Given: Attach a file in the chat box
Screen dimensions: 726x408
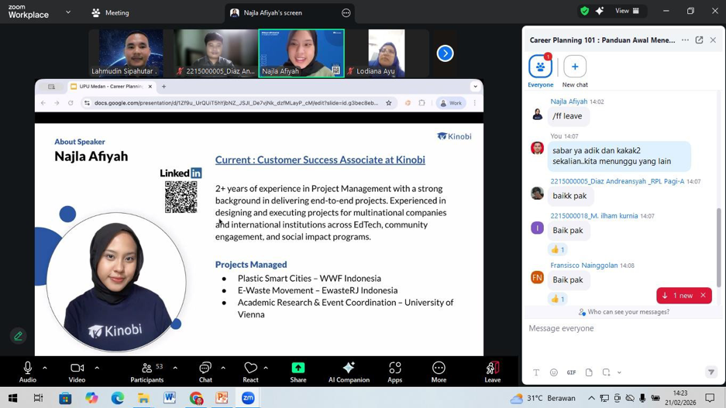Looking at the screenshot, I should pos(589,372).
